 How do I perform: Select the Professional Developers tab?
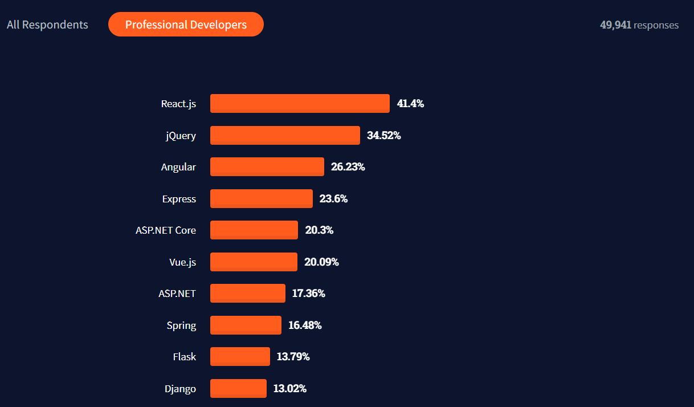[186, 24]
